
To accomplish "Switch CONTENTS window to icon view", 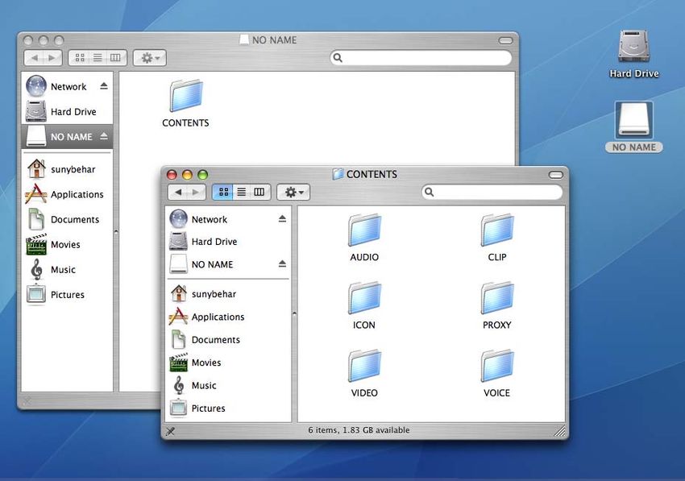I will (x=223, y=192).
